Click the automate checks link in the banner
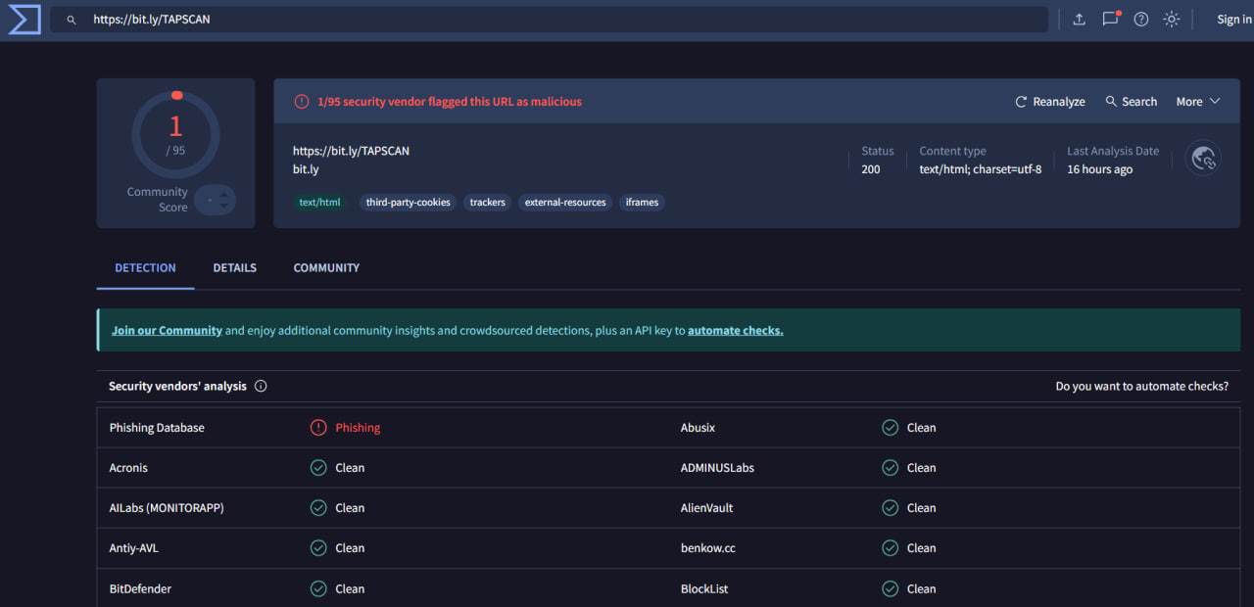Viewport: 1254px width, 607px height. coord(735,330)
